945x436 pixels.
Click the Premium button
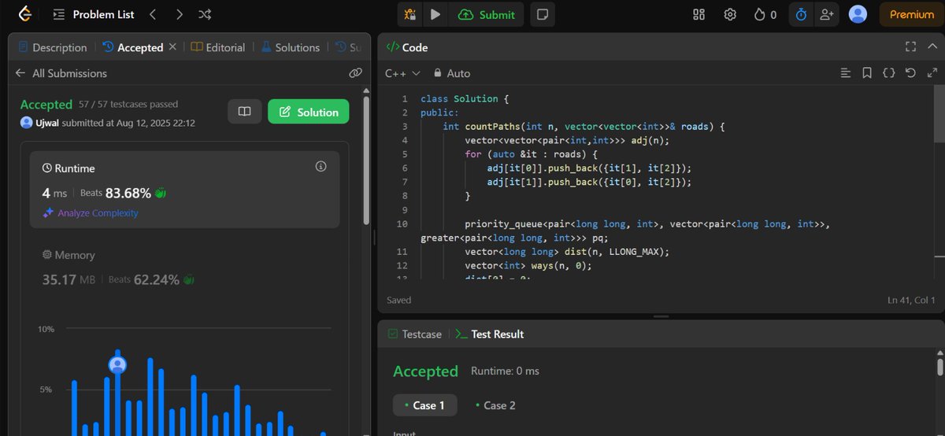pos(911,14)
